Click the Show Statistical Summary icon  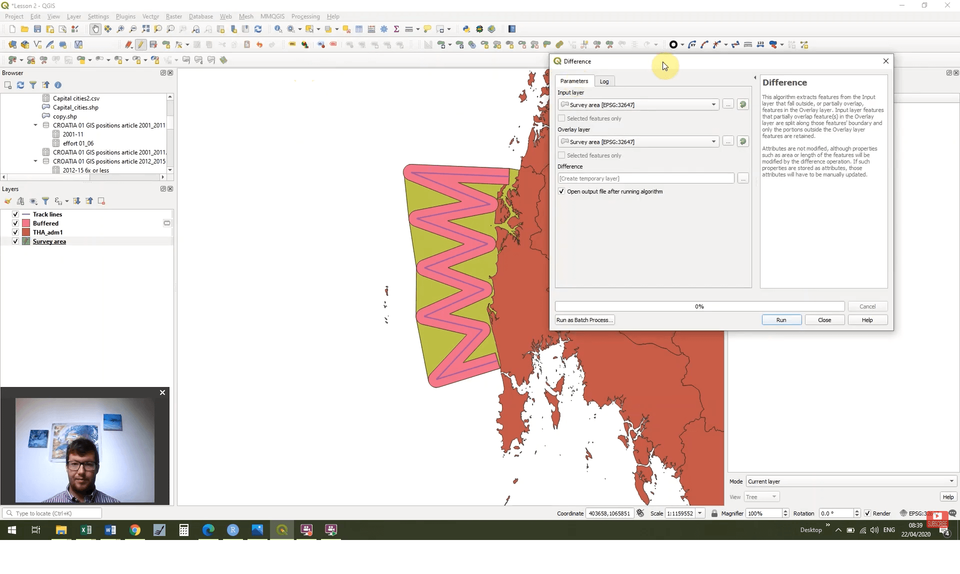pyautogui.click(x=396, y=28)
